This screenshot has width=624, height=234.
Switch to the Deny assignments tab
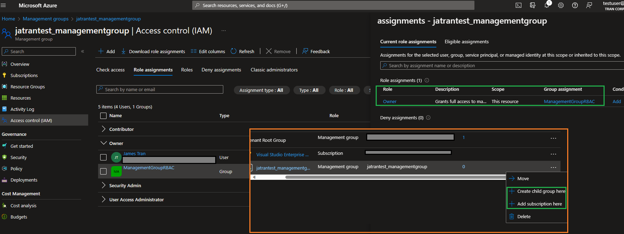[221, 70]
